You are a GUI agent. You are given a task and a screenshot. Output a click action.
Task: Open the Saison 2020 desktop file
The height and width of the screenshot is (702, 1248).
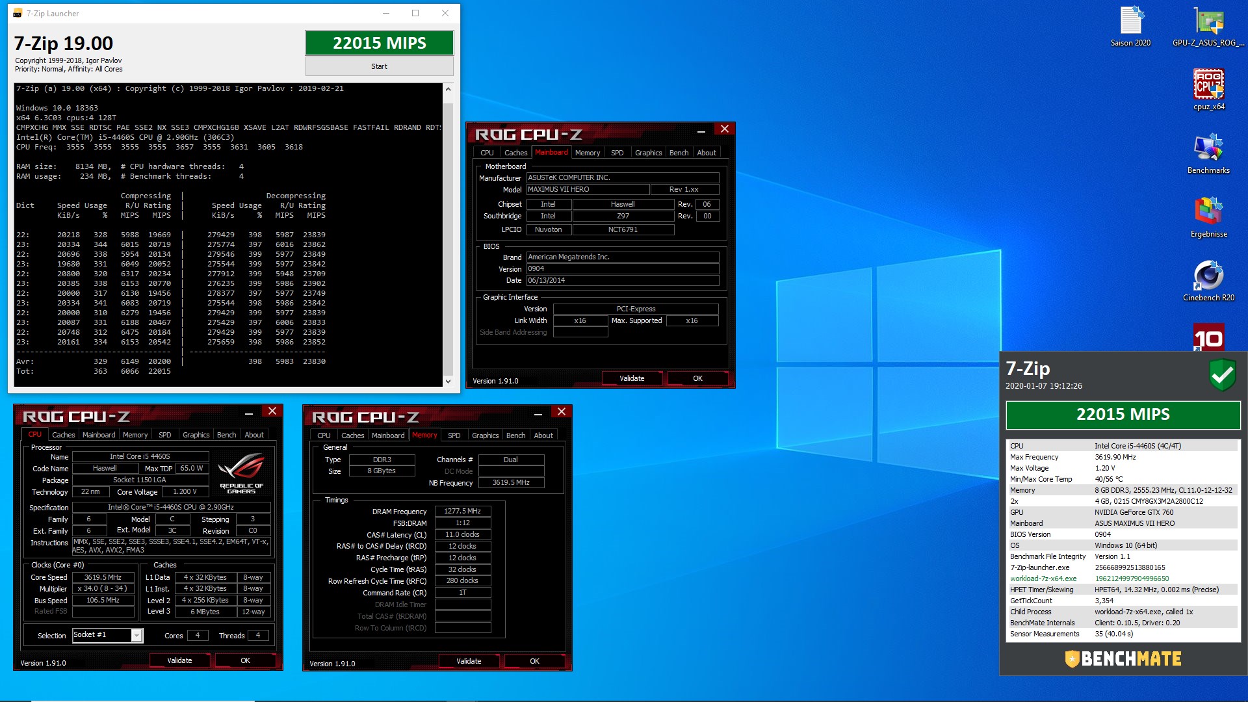coord(1130,26)
